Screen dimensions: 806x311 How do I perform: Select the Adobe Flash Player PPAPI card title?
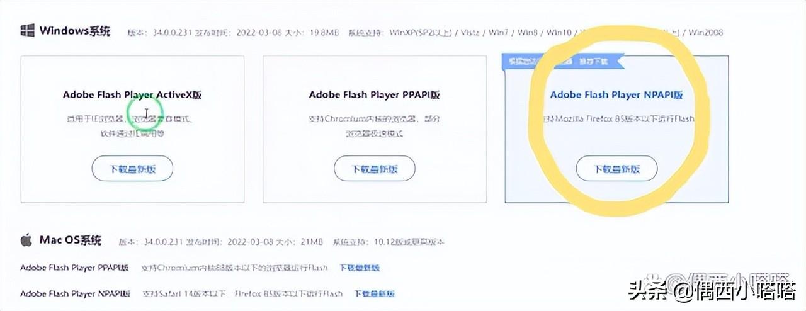tap(375, 95)
